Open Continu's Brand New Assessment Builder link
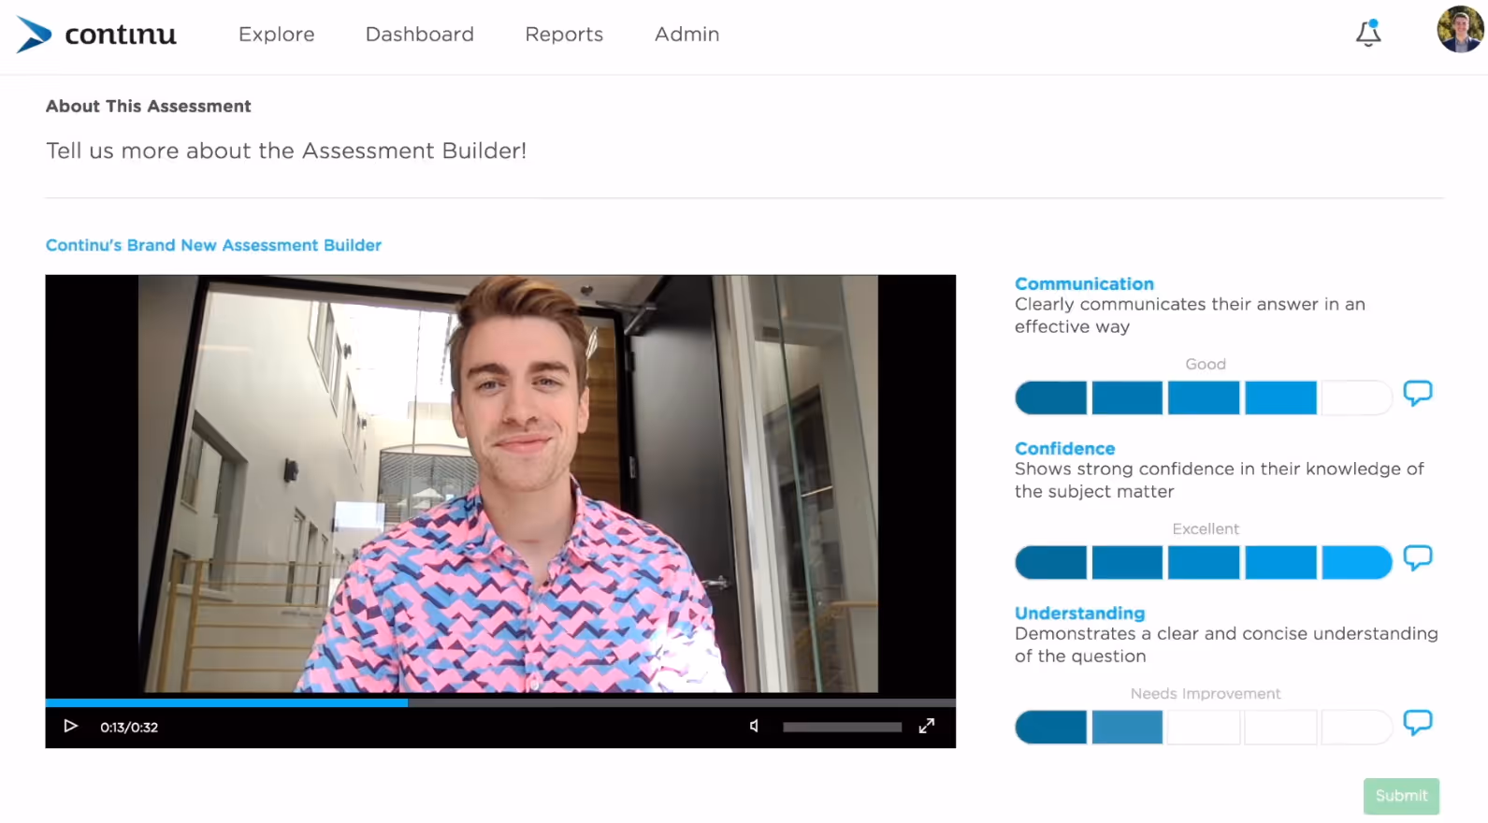 [x=213, y=245]
